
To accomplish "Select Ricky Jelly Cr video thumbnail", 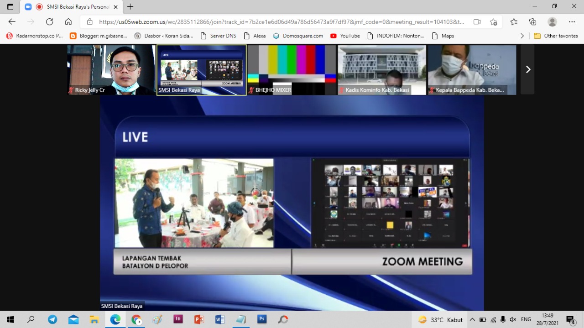I will coord(111,70).
